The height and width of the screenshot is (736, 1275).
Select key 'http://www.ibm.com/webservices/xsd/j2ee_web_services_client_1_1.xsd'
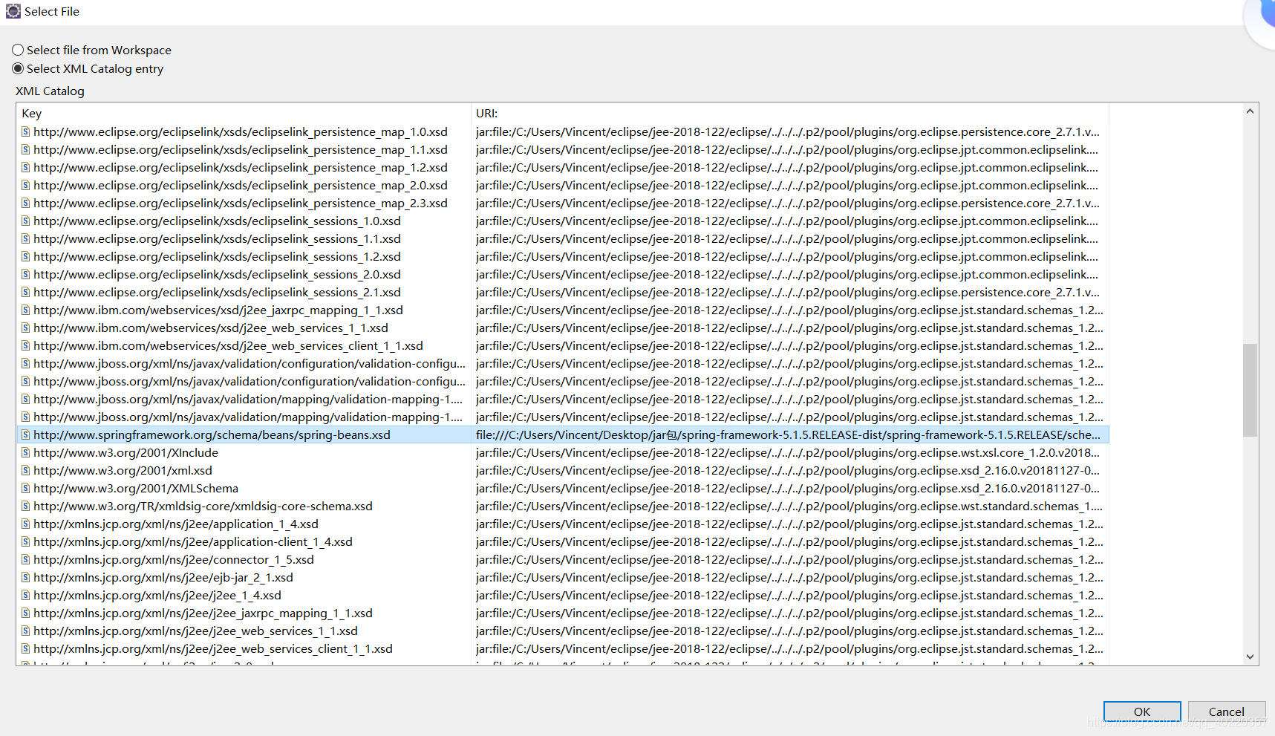(x=228, y=346)
